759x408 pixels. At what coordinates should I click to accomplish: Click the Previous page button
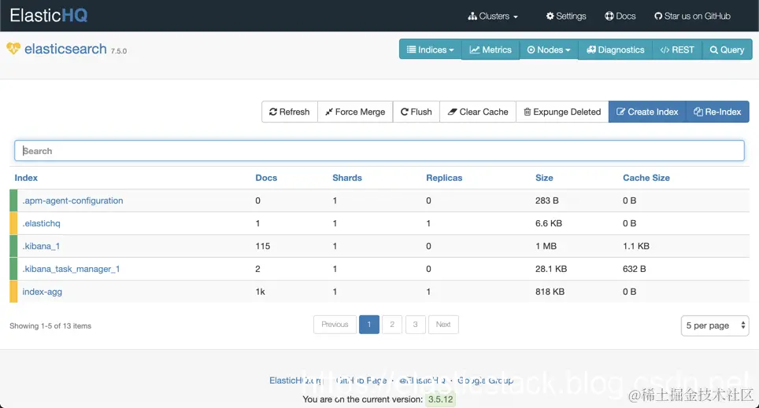pos(335,325)
